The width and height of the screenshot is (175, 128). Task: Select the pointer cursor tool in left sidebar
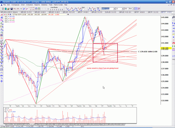2,78
